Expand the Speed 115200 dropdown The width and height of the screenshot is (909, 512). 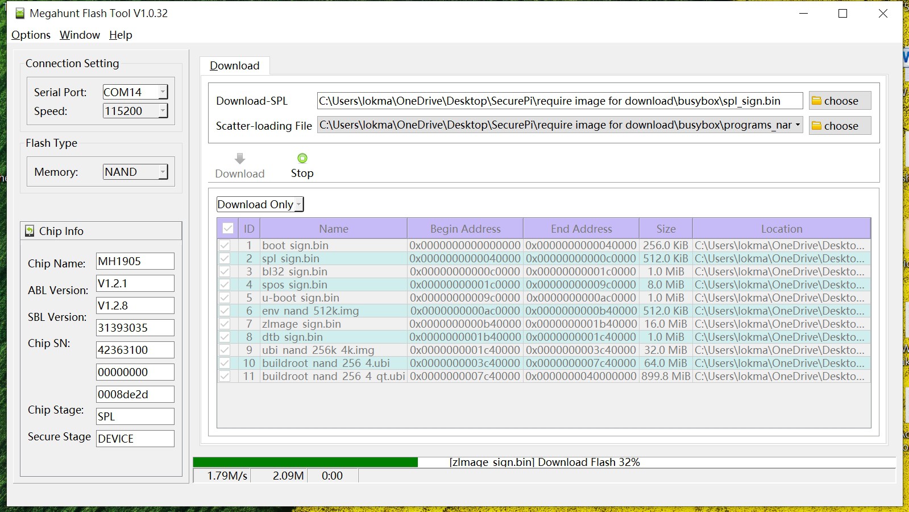(163, 111)
